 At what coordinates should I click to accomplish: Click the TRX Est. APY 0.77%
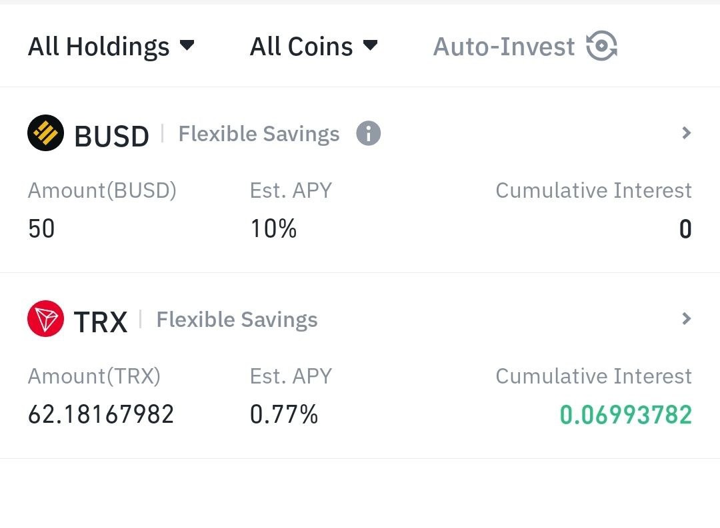(284, 414)
